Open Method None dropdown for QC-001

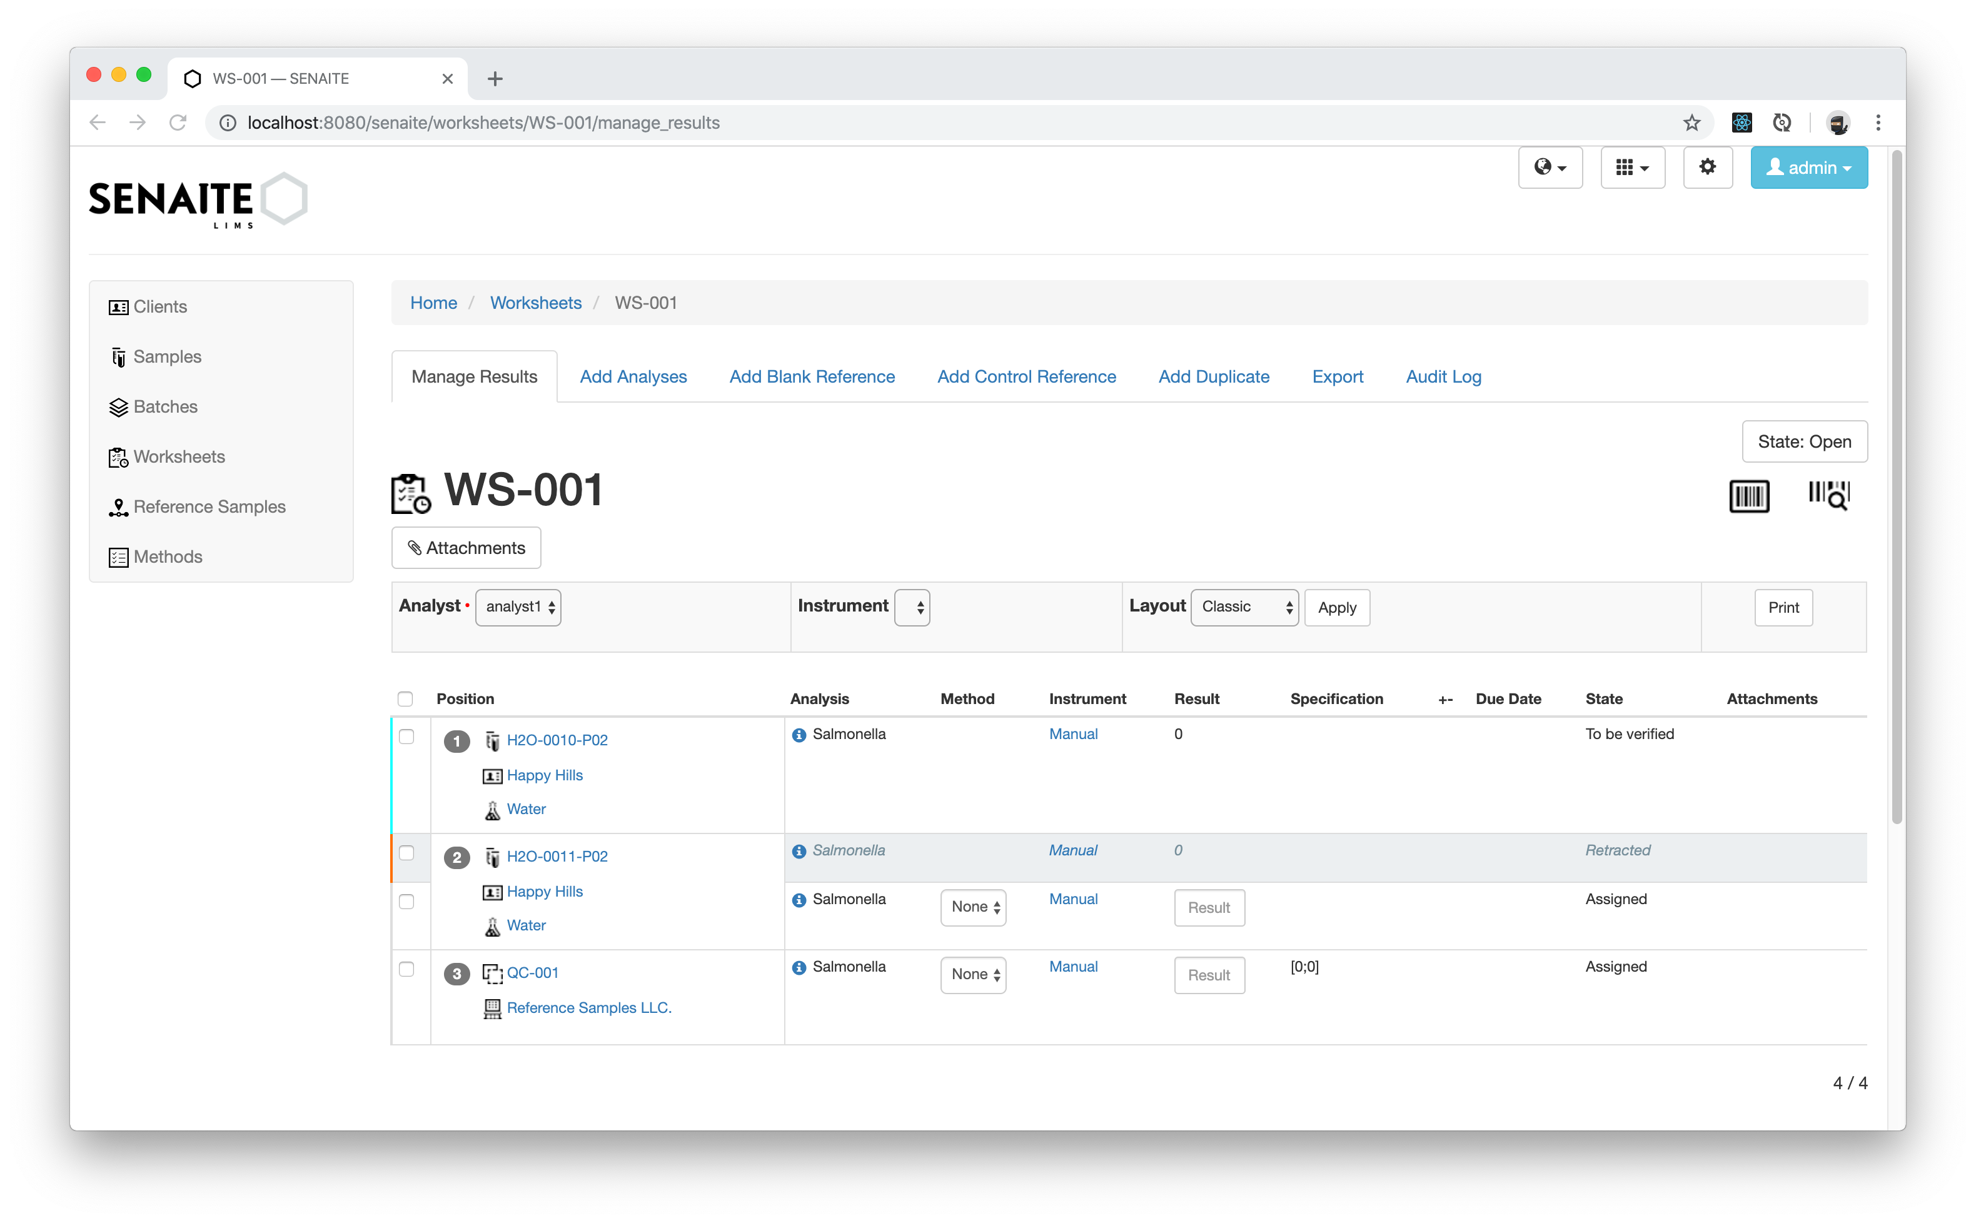973,975
